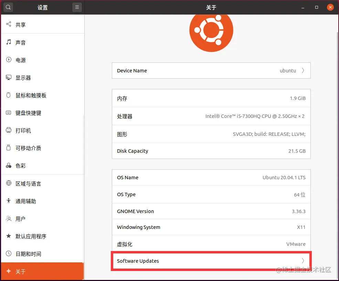Image resolution: width=339 pixels, height=281 pixels.
Task: Open 默认应用程序 panel
Action: (x=43, y=237)
